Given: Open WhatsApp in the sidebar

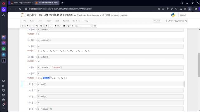Looking at the screenshot, I should (x=3, y=49).
